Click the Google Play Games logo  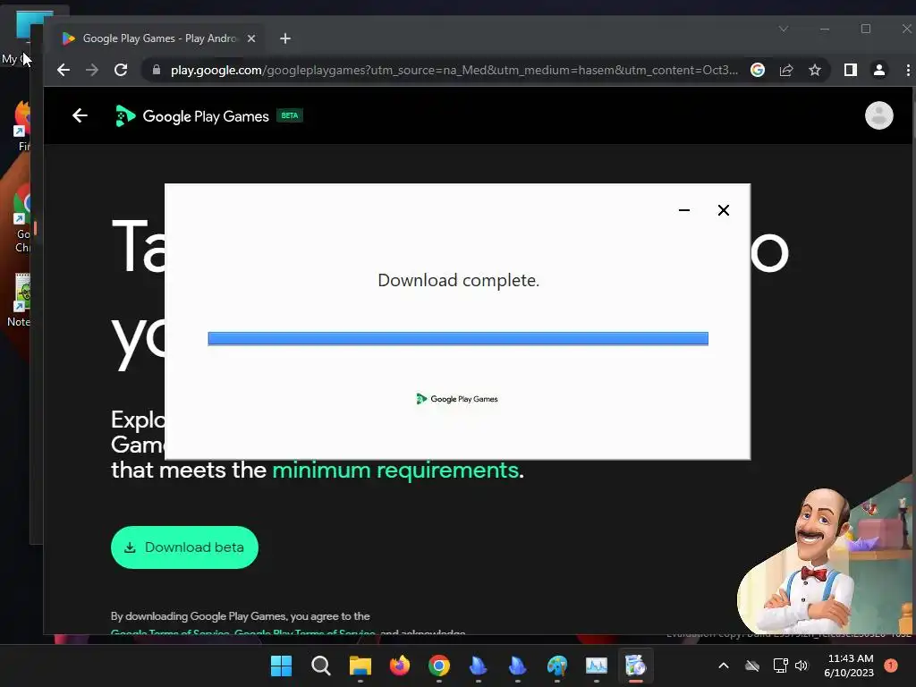tap(192, 115)
